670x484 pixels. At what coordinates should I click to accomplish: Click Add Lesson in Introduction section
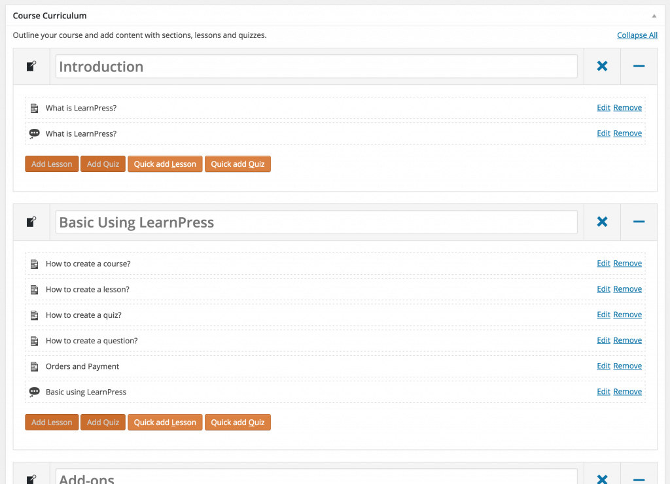pos(52,164)
